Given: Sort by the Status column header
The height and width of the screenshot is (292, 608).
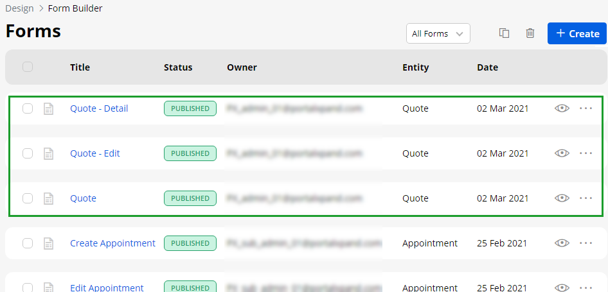Looking at the screenshot, I should pyautogui.click(x=178, y=67).
